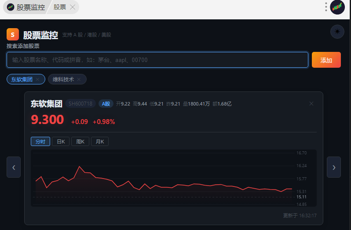The image size is (351, 230).
Task: Select the 股票监控 title tab
Action: tap(30, 7)
